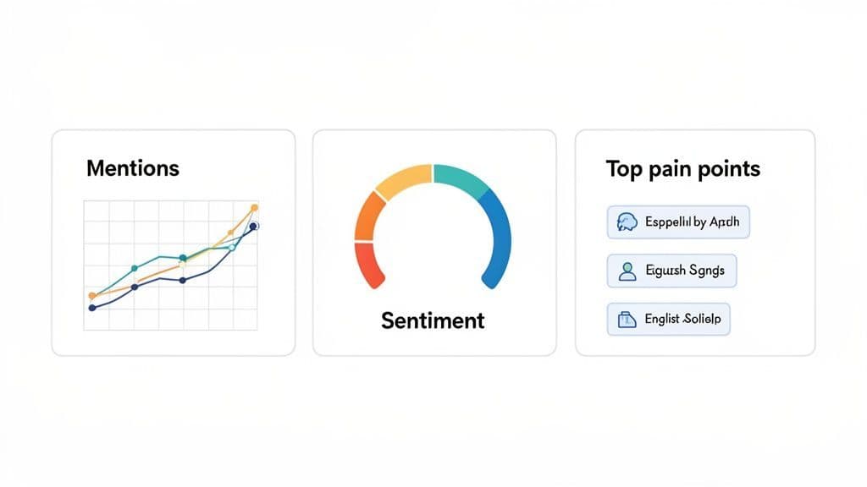Click the Mentions card heading

click(133, 167)
